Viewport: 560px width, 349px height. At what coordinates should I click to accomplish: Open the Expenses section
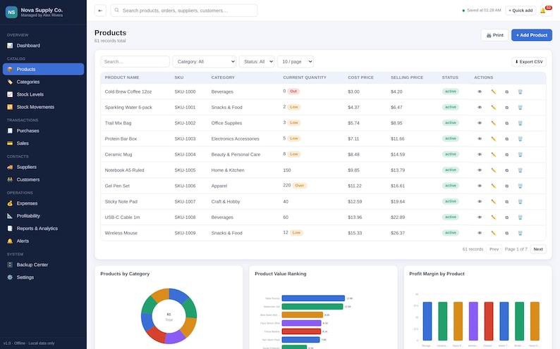click(x=43, y=203)
